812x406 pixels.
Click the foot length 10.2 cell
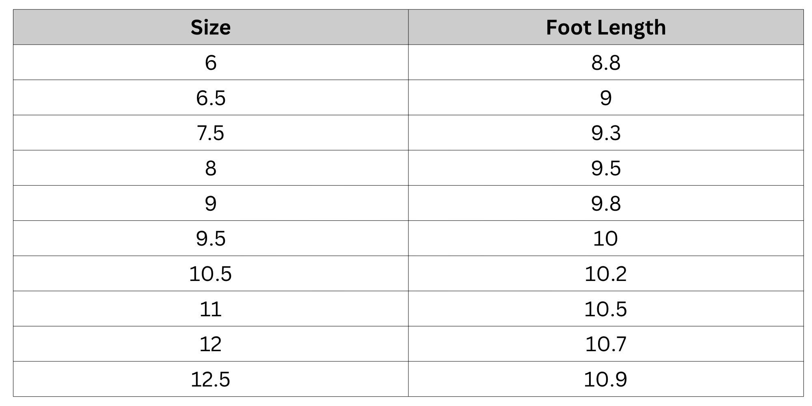tap(606, 274)
